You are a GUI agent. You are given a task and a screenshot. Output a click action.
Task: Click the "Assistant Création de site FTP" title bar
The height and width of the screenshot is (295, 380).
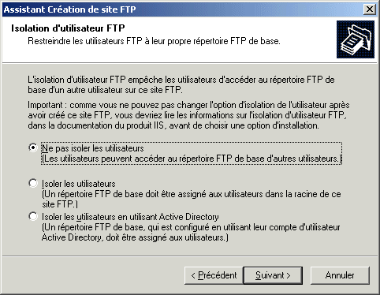(x=183, y=9)
